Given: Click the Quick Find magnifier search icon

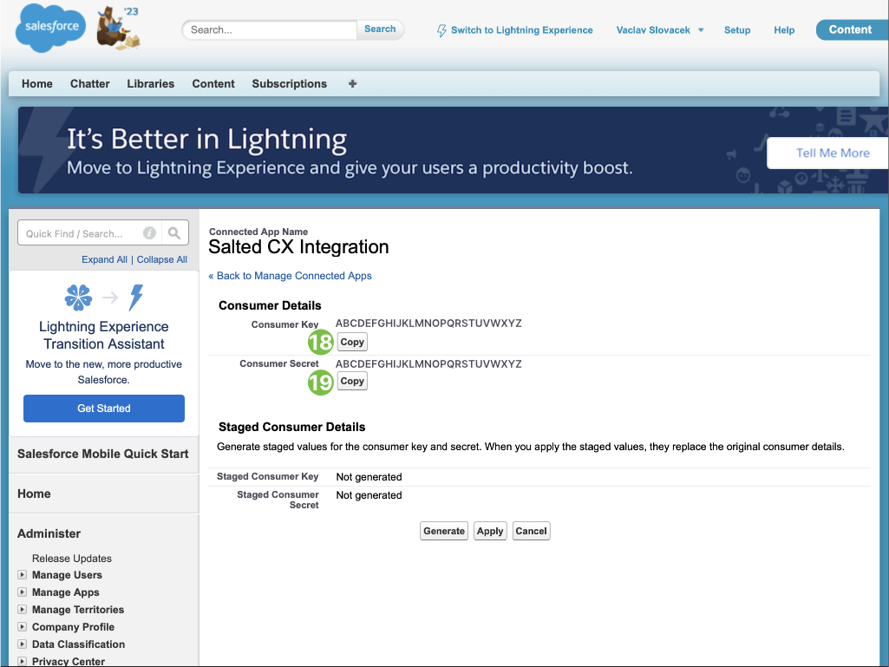Looking at the screenshot, I should tap(174, 233).
